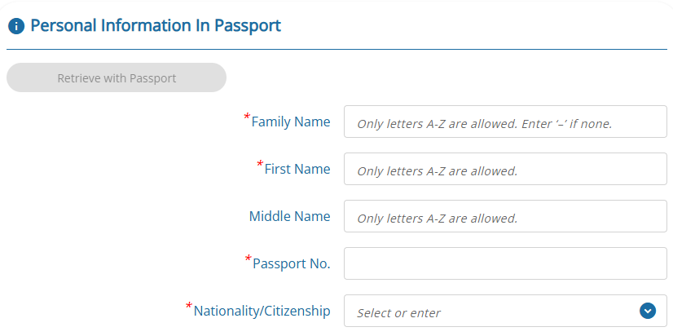Select the Middle Name label
The width and height of the screenshot is (673, 336).
point(289,217)
